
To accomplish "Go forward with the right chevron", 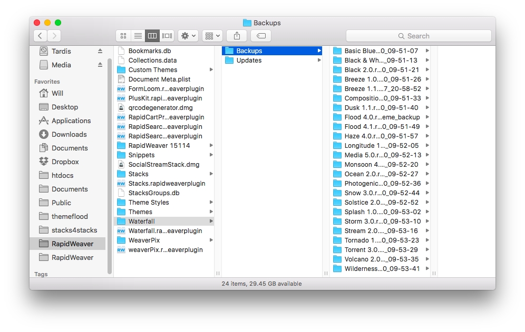I will [x=54, y=36].
